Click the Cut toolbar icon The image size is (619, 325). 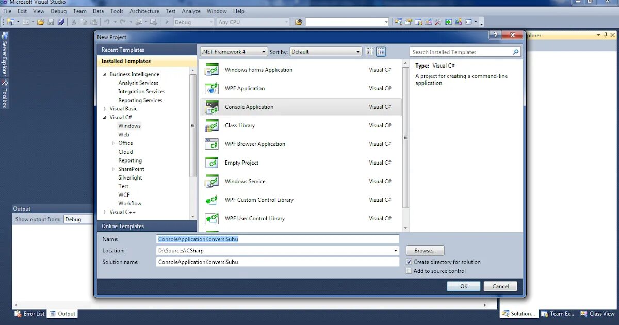[x=73, y=22]
